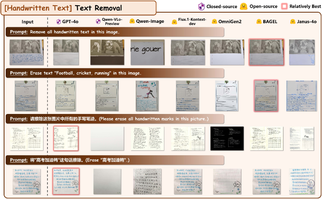Click the shield icon beside GPT-4o
This screenshot has height=199, width=322.
coord(59,22)
